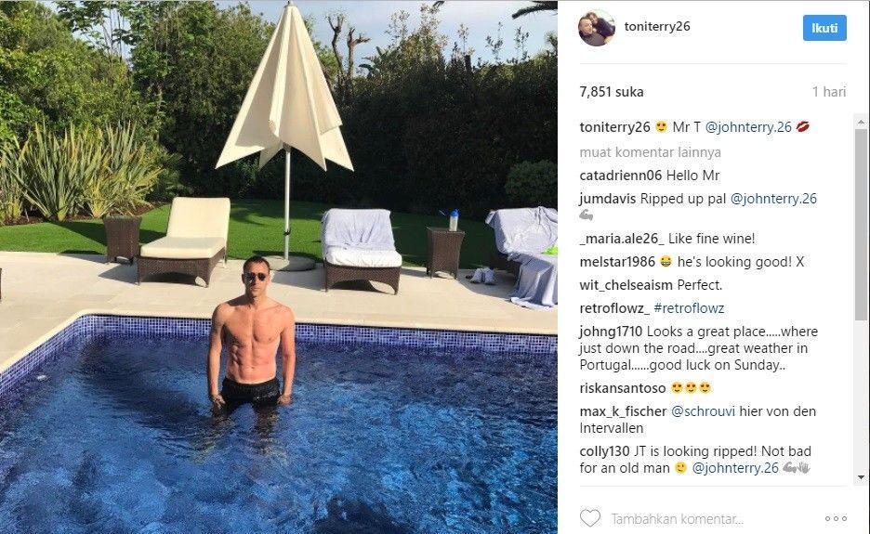870x534 pixels.
Task: Click the @johnterry.26 mention in caption
Action: pos(748,127)
